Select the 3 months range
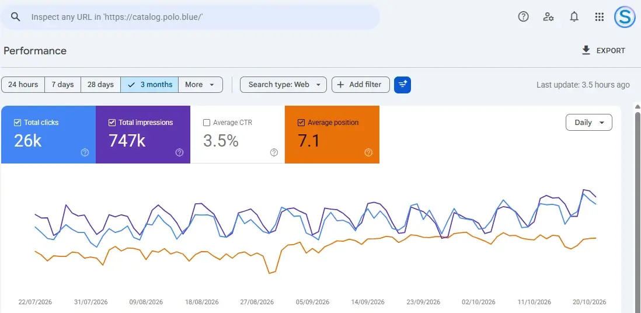This screenshot has height=313, width=641. [149, 85]
